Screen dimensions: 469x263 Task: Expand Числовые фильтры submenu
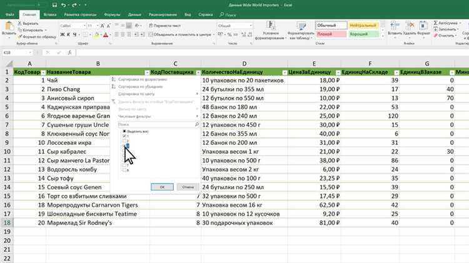(154, 116)
